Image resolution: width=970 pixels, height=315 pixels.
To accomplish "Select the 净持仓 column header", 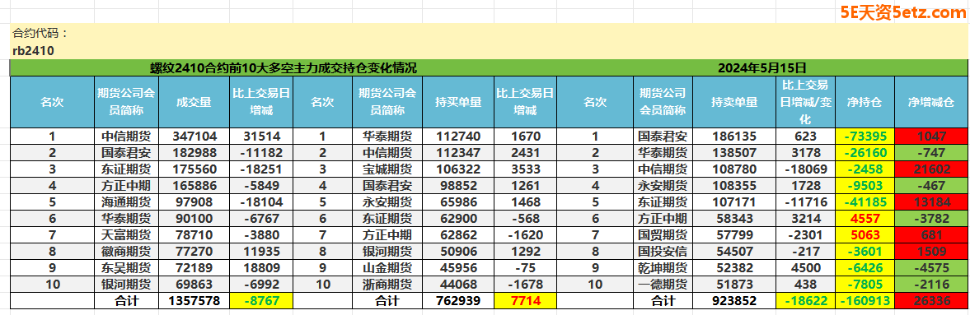I will click(x=865, y=103).
